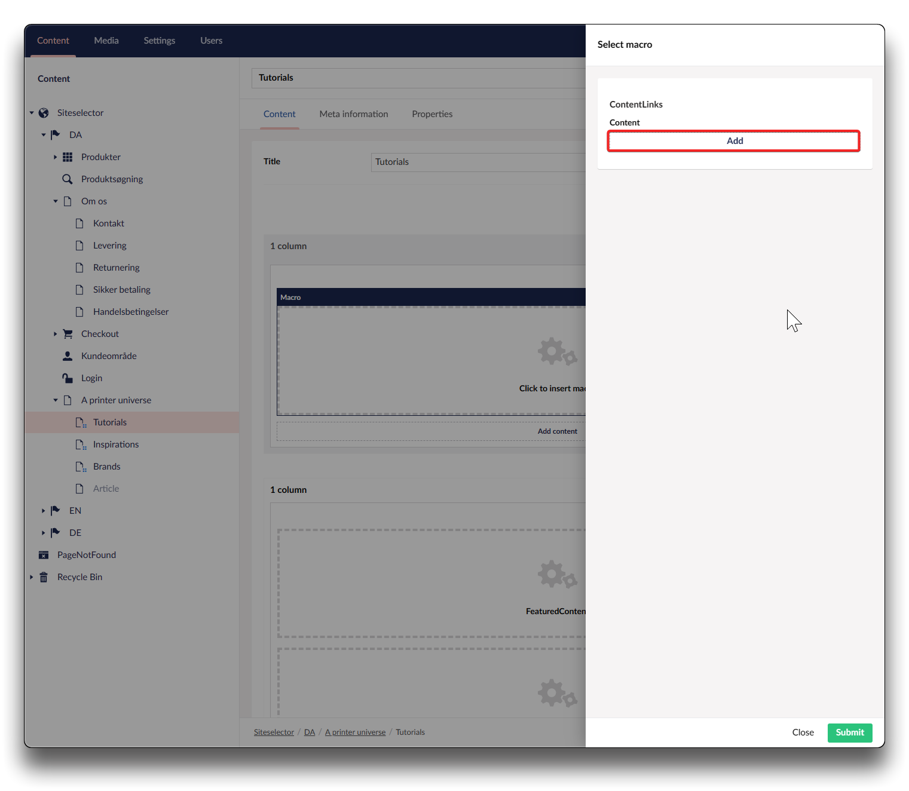The image size is (909, 791).
Task: Click the unlocked padlock icon for Login
Action: pyautogui.click(x=68, y=378)
